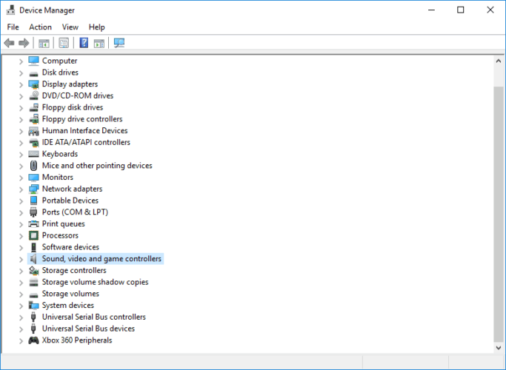The image size is (506, 370).
Task: Click the Storage controllers icon
Action: [x=33, y=270]
